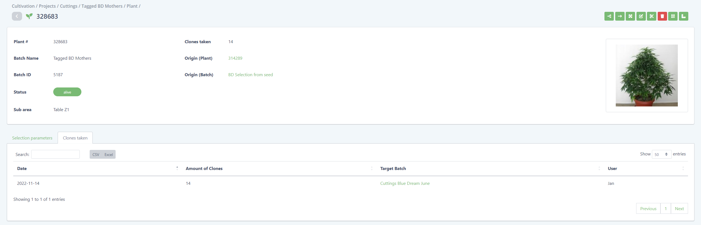The image size is (701, 225).
Task: Click the ruler measurement icon
Action: [683, 16]
